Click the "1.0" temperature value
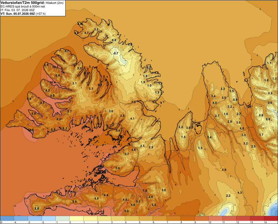278x224 pixels. pyautogui.click(x=150, y=85)
